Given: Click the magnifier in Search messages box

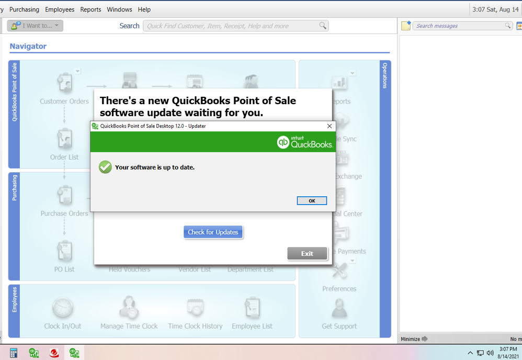Looking at the screenshot, I should pyautogui.click(x=507, y=26).
